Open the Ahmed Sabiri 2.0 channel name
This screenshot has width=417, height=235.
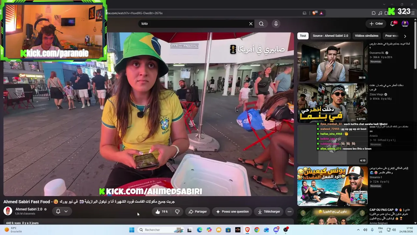point(29,209)
